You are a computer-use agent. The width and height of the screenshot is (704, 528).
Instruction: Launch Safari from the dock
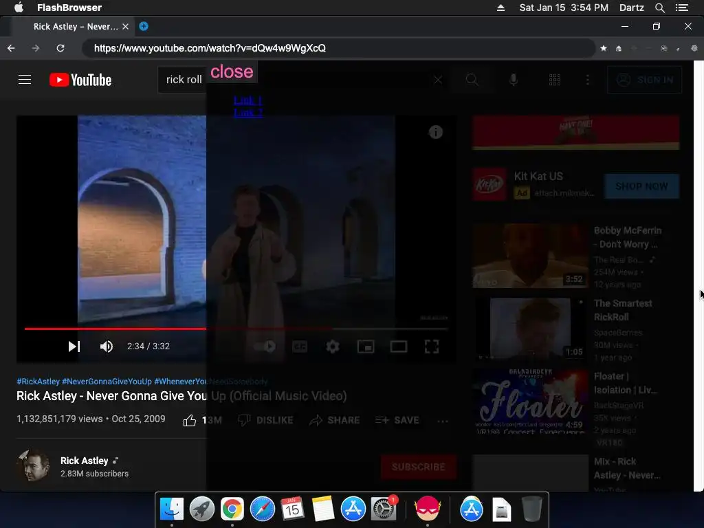coord(262,509)
